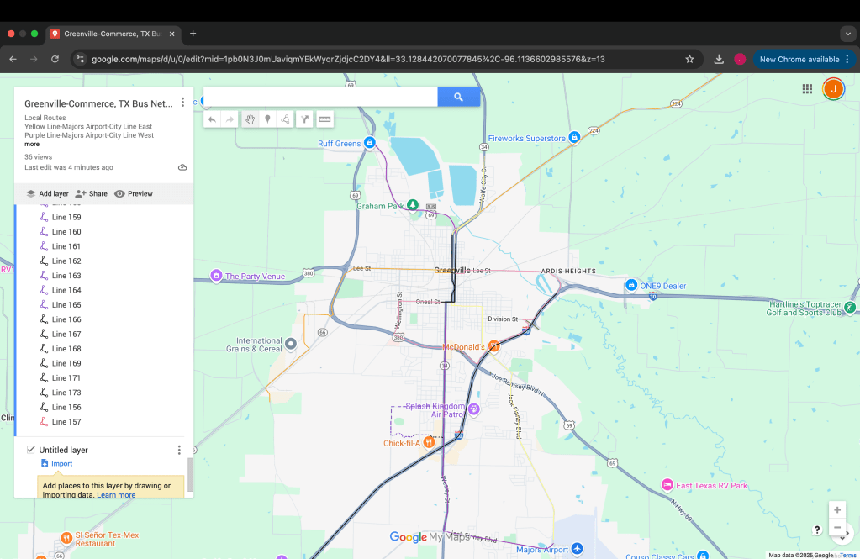Open the Preview map view

tap(134, 193)
